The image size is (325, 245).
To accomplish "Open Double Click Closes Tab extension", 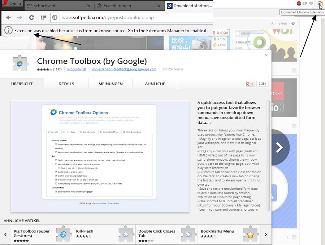I will point(166,235).
